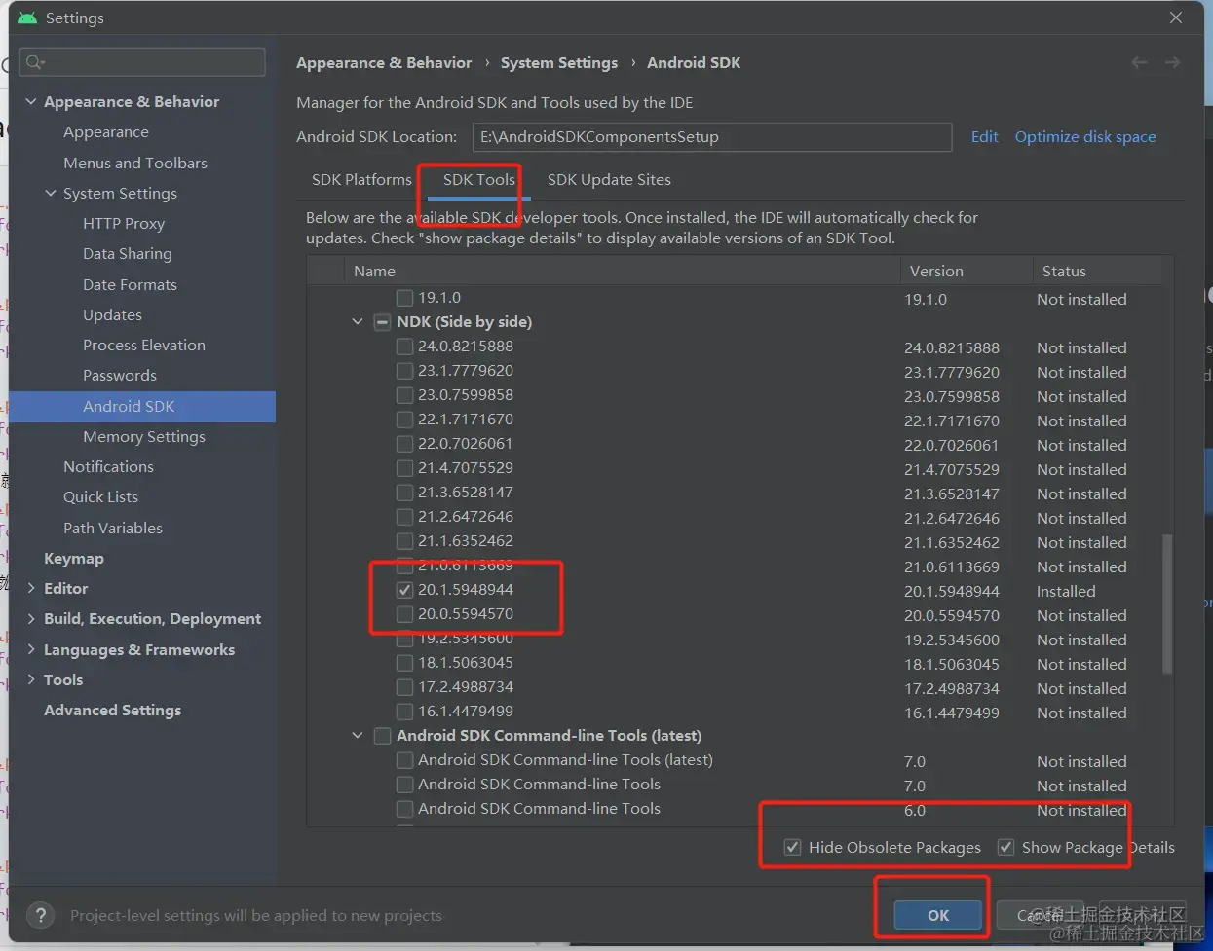Toggle Show Package Details checkbox
The height and width of the screenshot is (951, 1213).
point(1005,847)
